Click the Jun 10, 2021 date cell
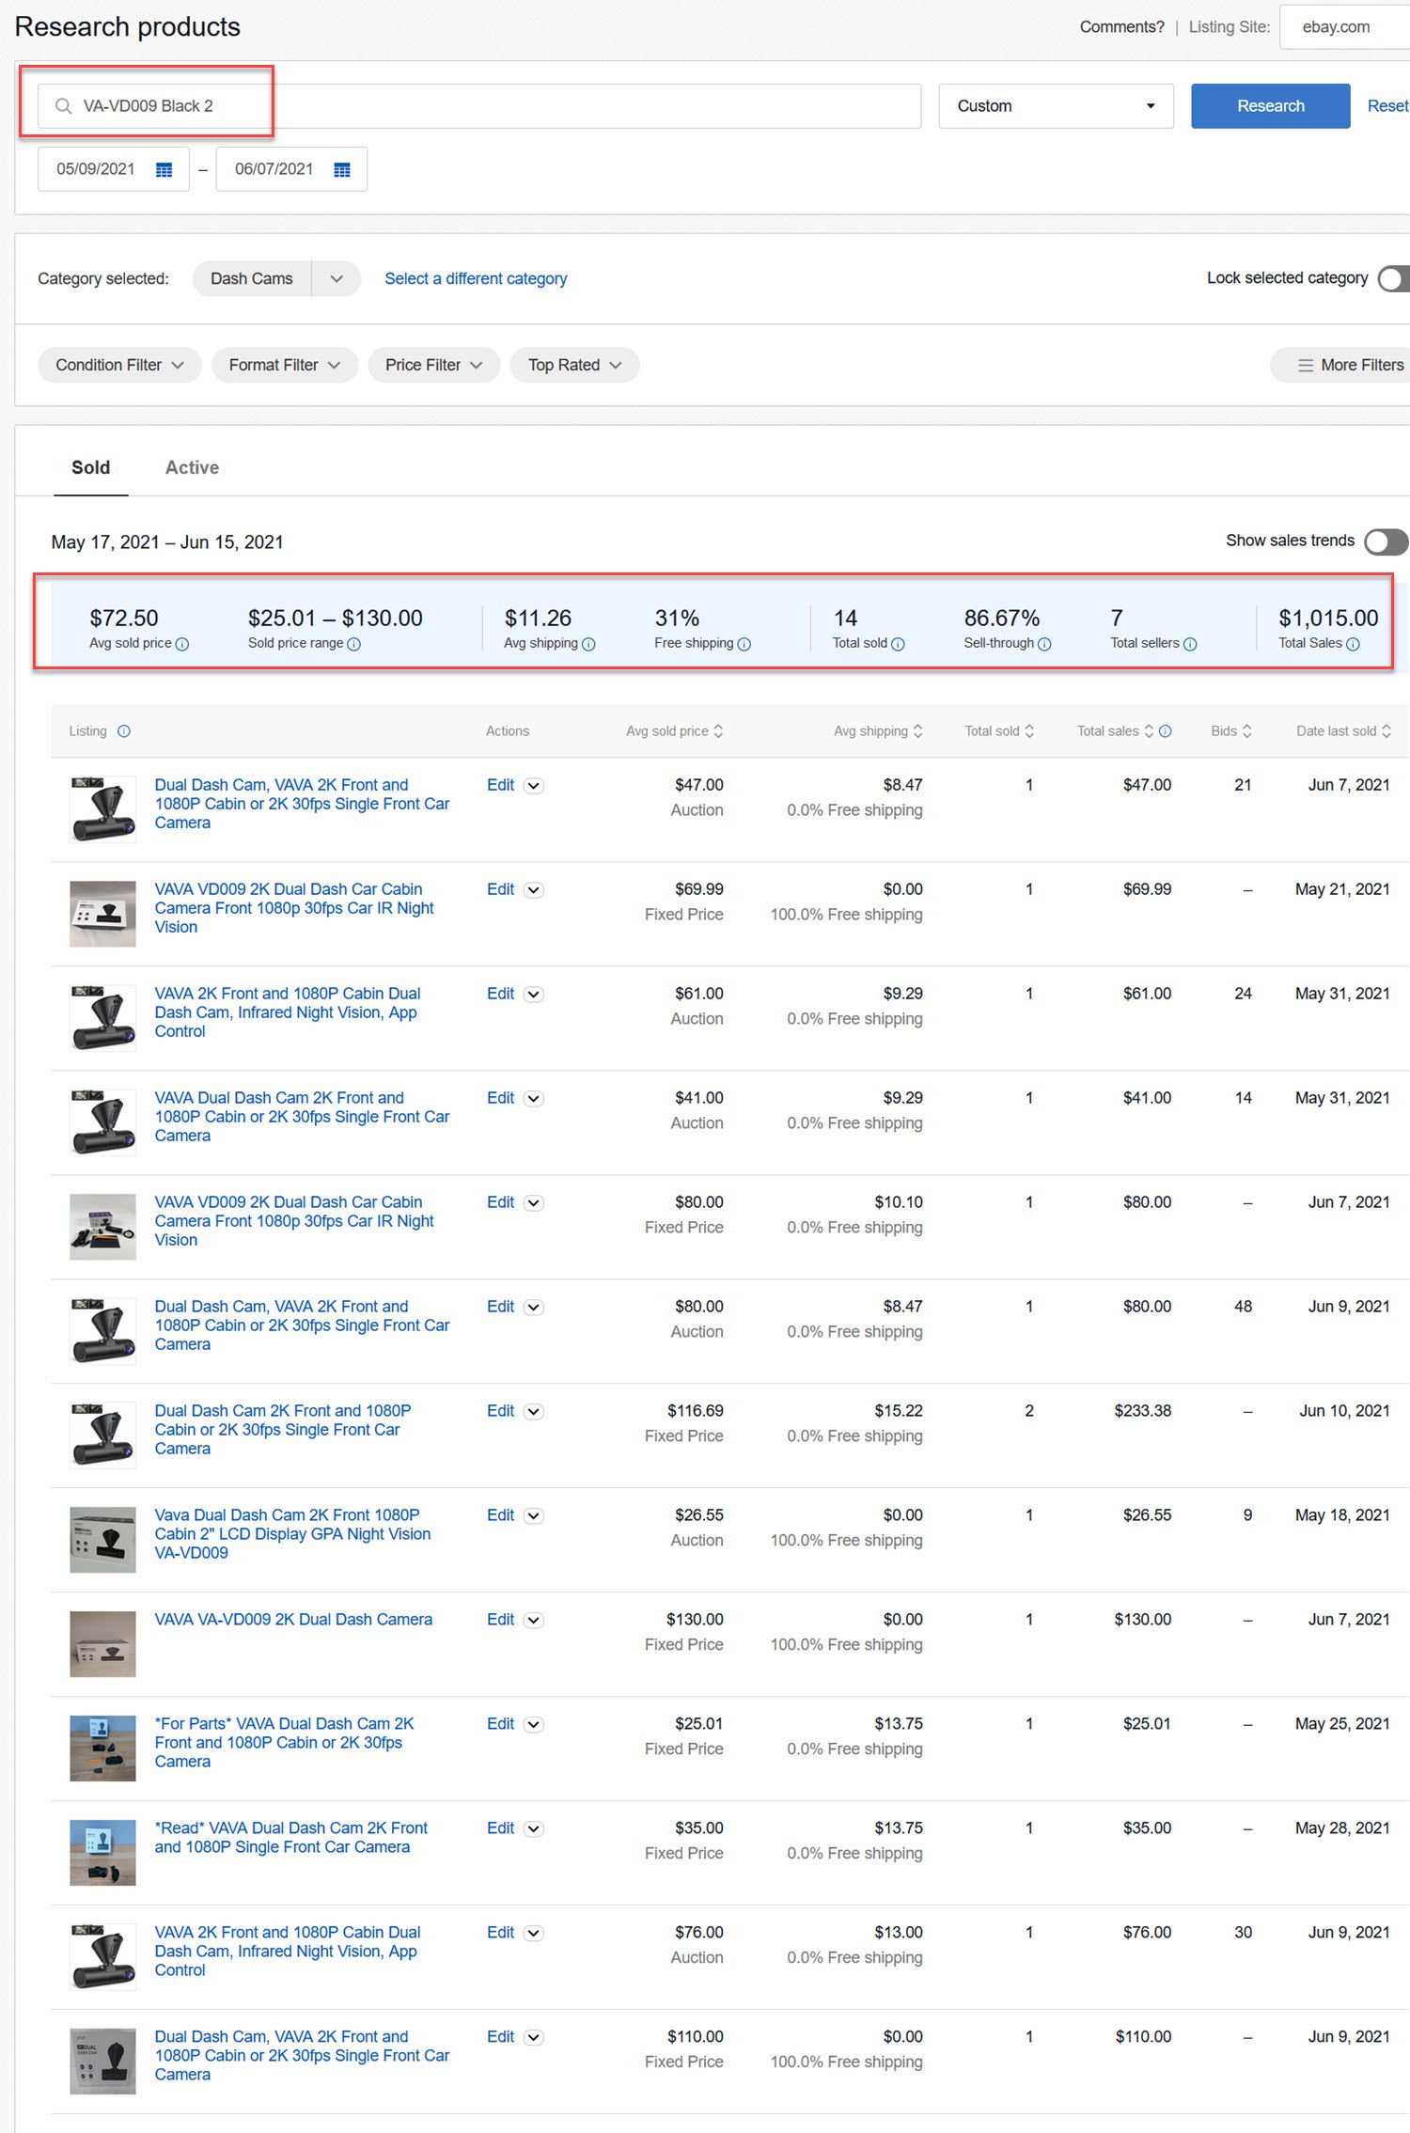Screen dimensions: 1410x2133 coord(1344,1411)
